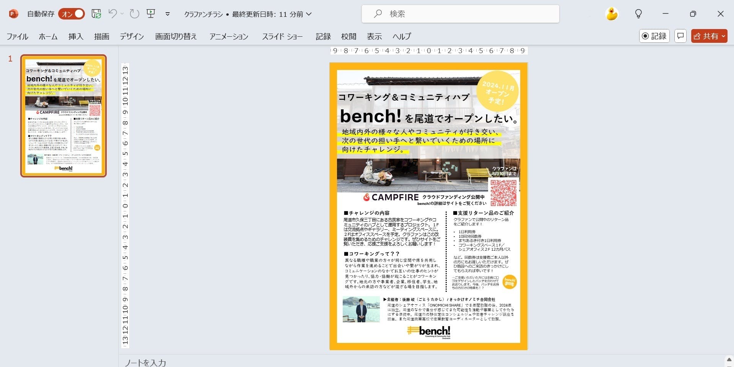Click the scroll up arrow
Viewport: 734px width, 367px height.
pos(729,360)
